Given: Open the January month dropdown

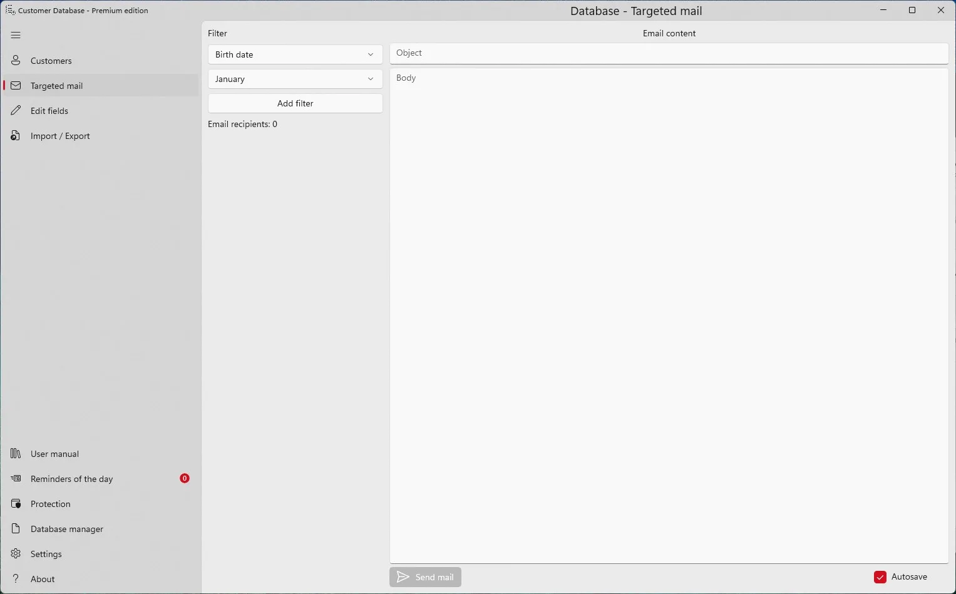Looking at the screenshot, I should click(x=296, y=79).
